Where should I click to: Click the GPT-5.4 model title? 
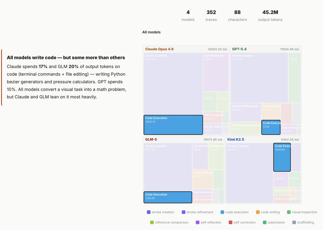click(x=239, y=49)
